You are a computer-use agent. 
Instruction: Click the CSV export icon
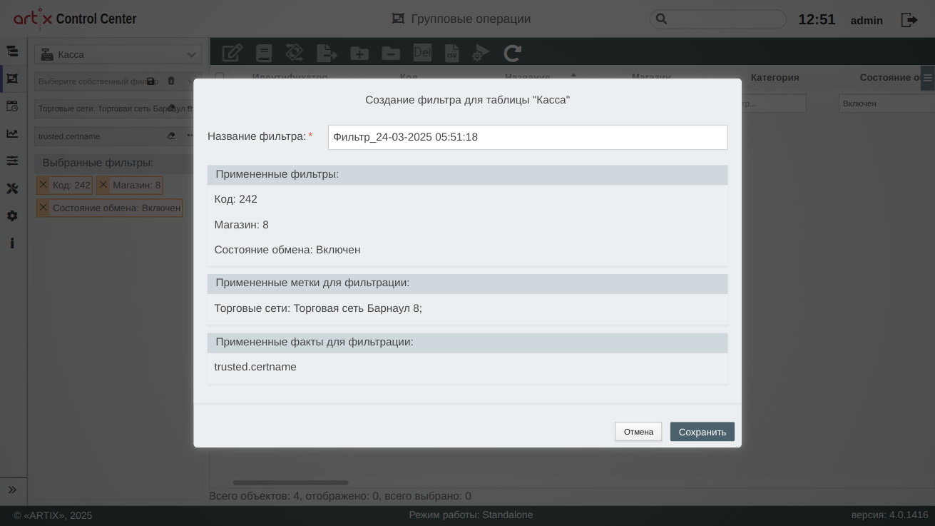pyautogui.click(x=451, y=53)
